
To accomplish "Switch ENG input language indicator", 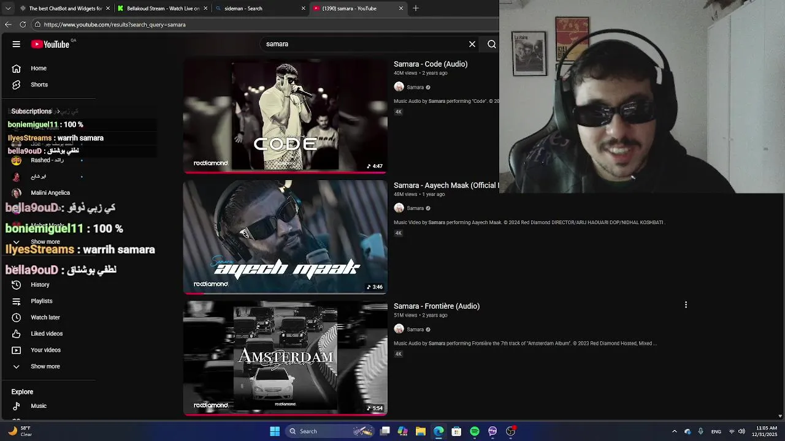I will pos(716,431).
